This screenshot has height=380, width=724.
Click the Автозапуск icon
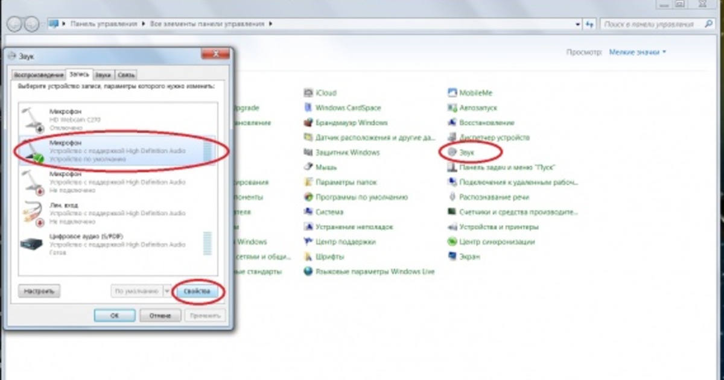coord(453,108)
